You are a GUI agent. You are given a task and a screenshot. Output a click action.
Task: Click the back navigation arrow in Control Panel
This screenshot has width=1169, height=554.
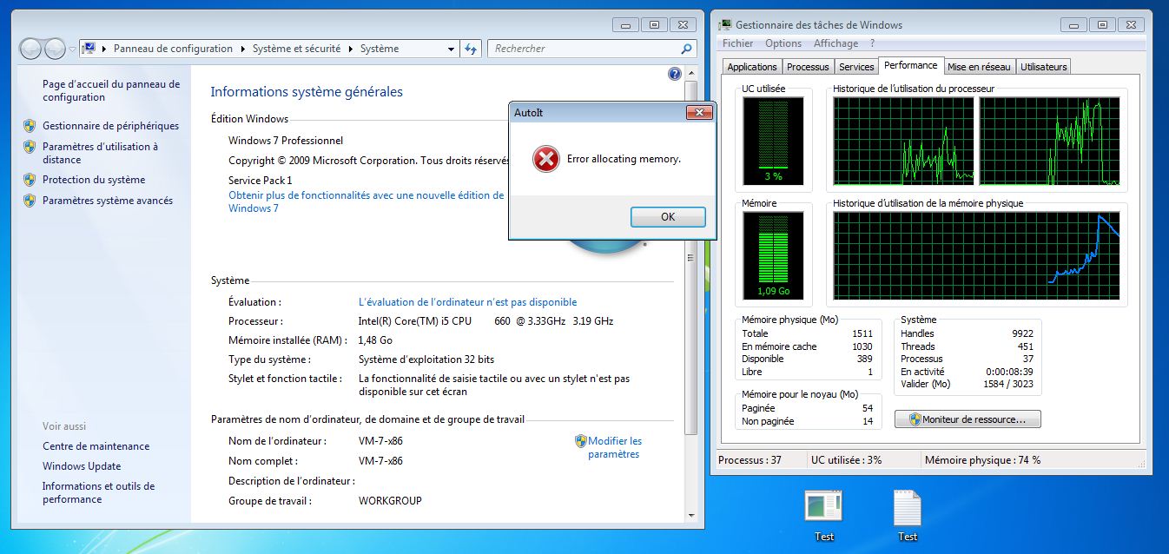click(x=31, y=49)
